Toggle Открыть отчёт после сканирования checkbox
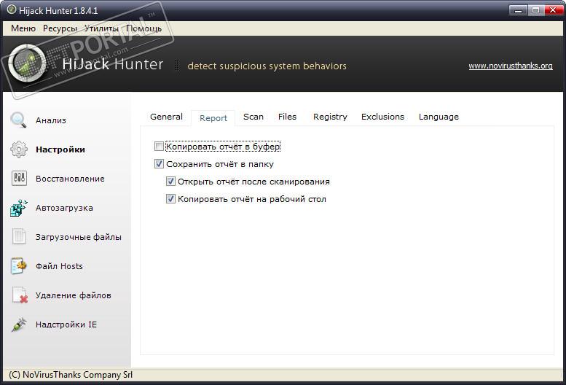Viewport: 566px width, 385px height. (x=170, y=182)
